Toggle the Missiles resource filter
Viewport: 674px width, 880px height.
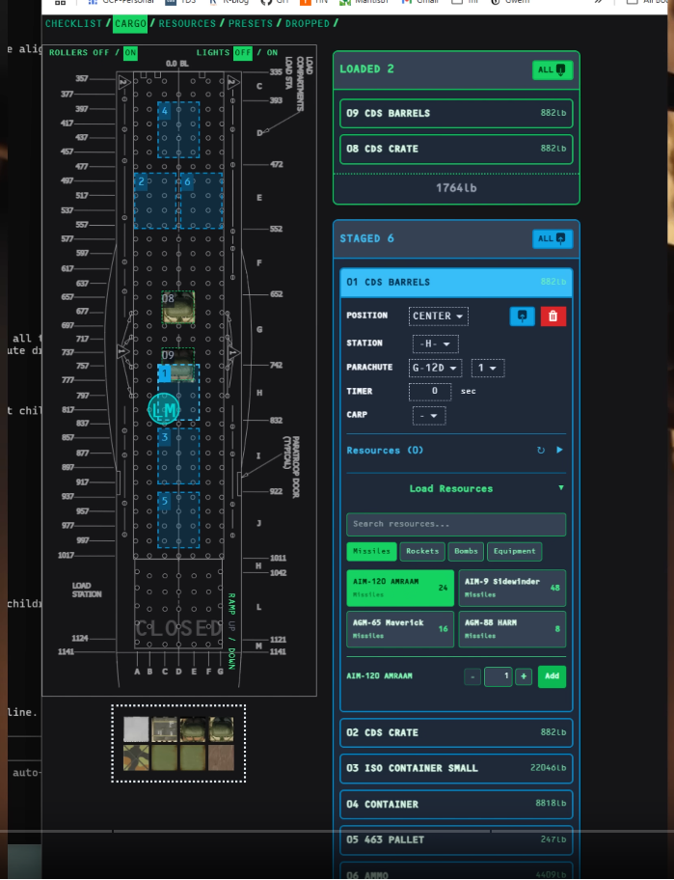point(371,551)
